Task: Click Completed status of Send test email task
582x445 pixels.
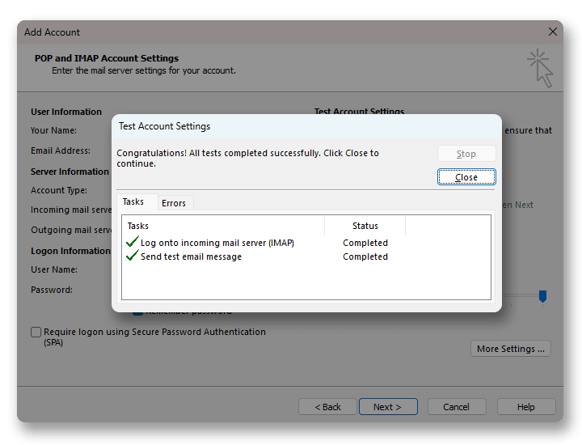Action: pos(365,256)
